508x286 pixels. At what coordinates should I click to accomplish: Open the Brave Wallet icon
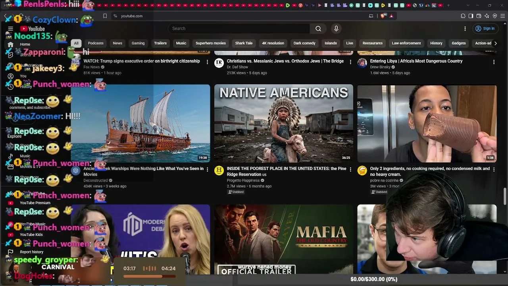[x=479, y=16]
